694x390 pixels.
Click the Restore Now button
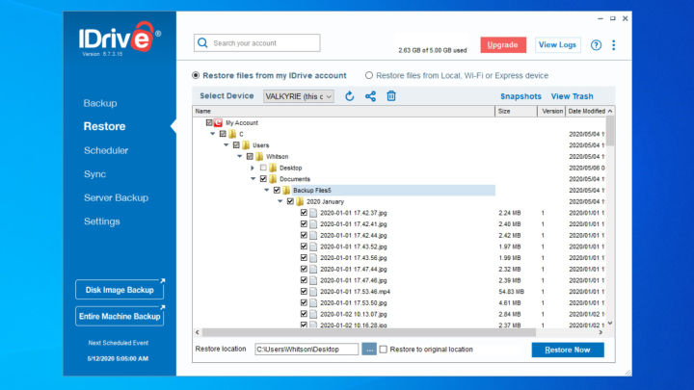pyautogui.click(x=568, y=350)
